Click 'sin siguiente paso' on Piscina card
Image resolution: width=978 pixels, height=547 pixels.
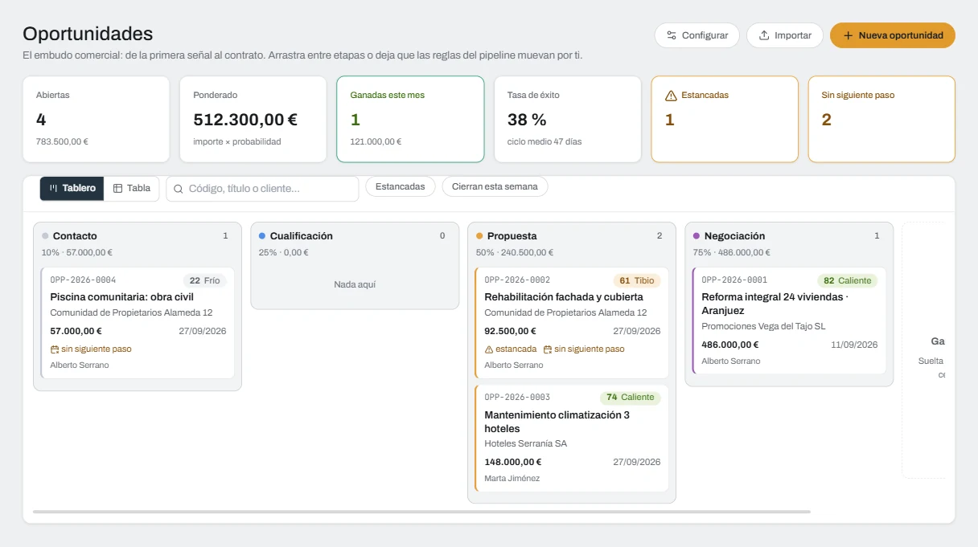point(97,349)
